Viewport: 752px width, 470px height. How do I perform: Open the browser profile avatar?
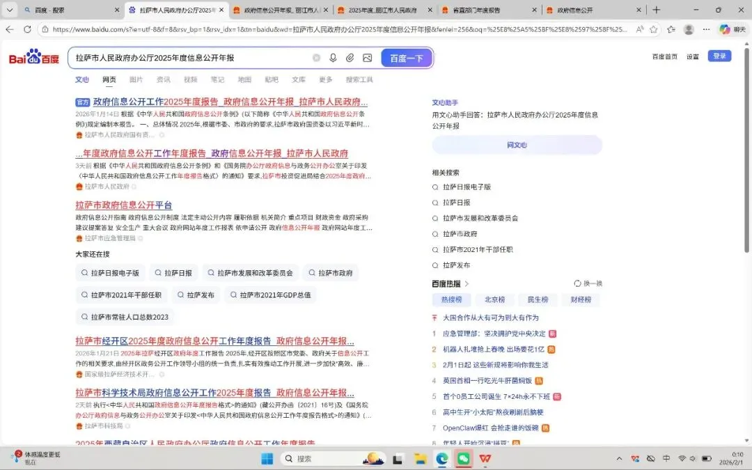689,29
